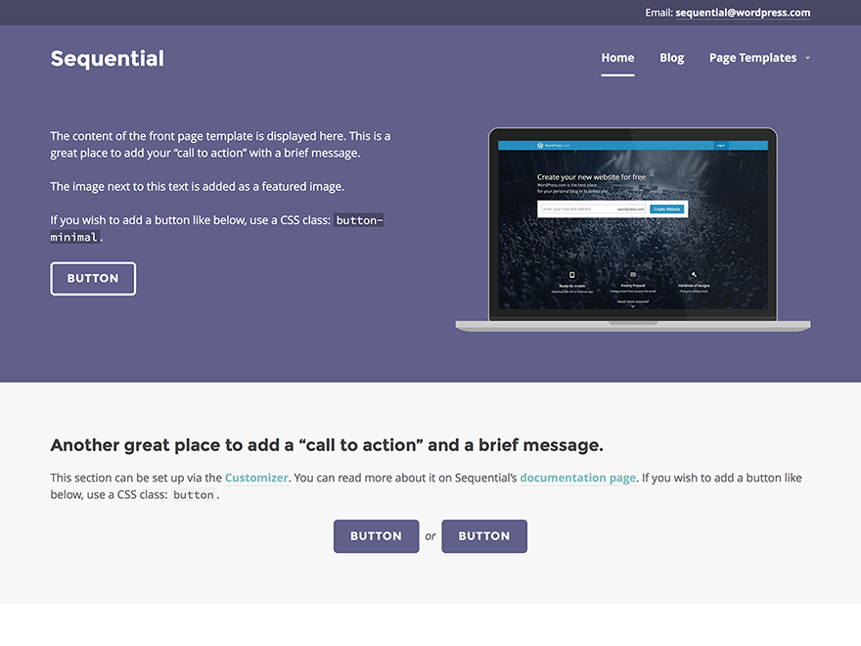861x646 pixels.
Task: Click the first purple BUTTON before 'or'
Action: (x=376, y=536)
